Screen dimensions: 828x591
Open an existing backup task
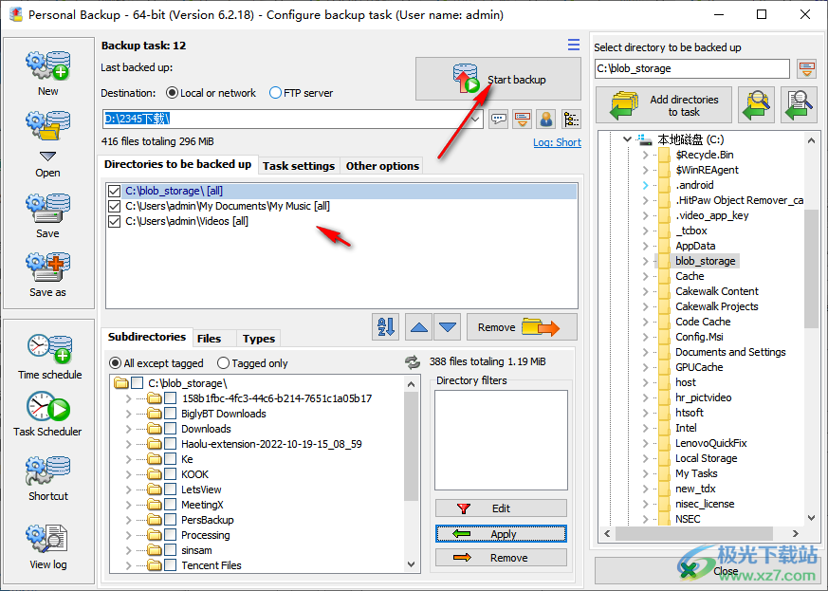tap(48, 145)
